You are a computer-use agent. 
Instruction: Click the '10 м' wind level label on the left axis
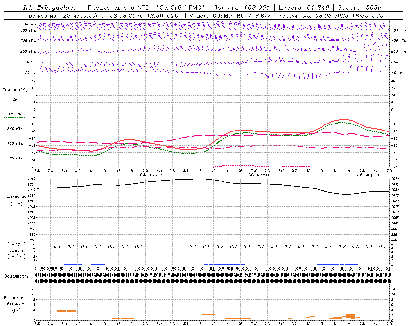31,73
